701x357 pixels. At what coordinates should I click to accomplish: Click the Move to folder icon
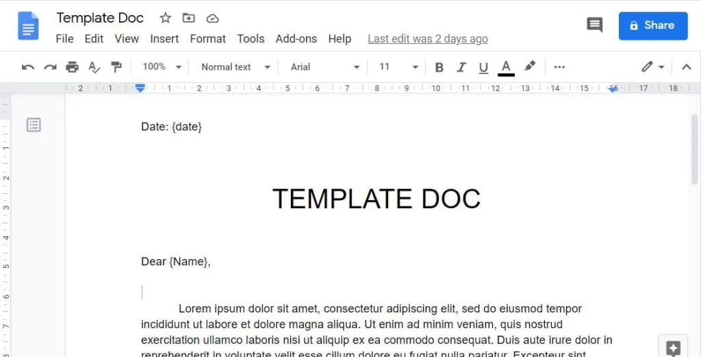[x=189, y=18]
